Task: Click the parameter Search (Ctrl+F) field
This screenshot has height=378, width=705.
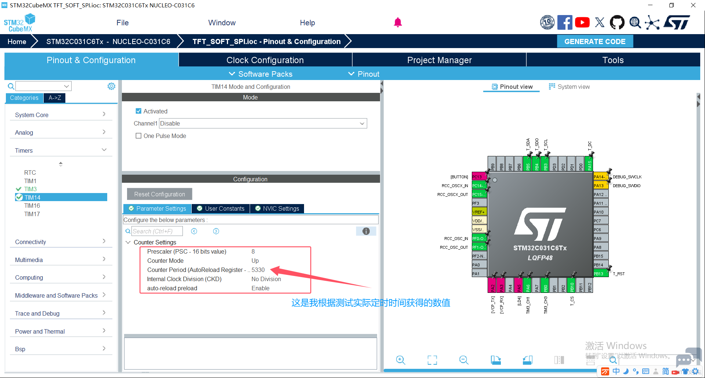Action: tap(157, 231)
